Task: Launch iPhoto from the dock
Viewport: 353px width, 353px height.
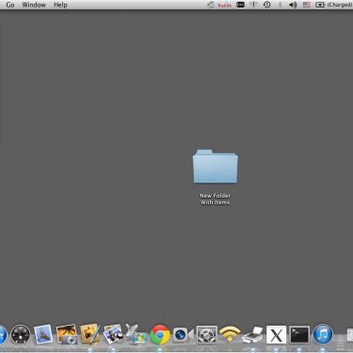Action: (x=113, y=334)
